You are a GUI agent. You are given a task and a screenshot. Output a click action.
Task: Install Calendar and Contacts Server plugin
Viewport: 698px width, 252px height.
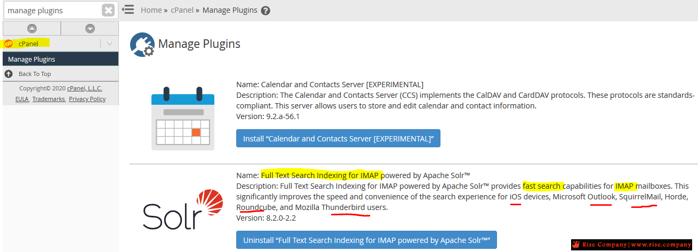(338, 138)
